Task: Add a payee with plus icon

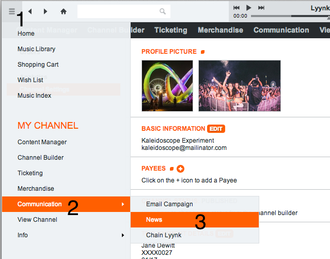Action: coord(180,169)
